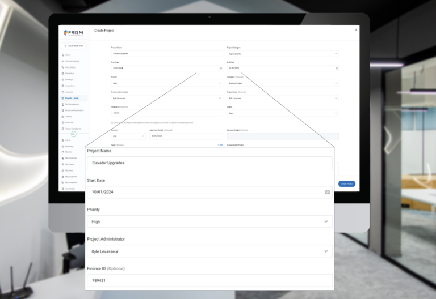The image size is (436, 299).
Task: Click the Create Project button
Action: (346, 184)
